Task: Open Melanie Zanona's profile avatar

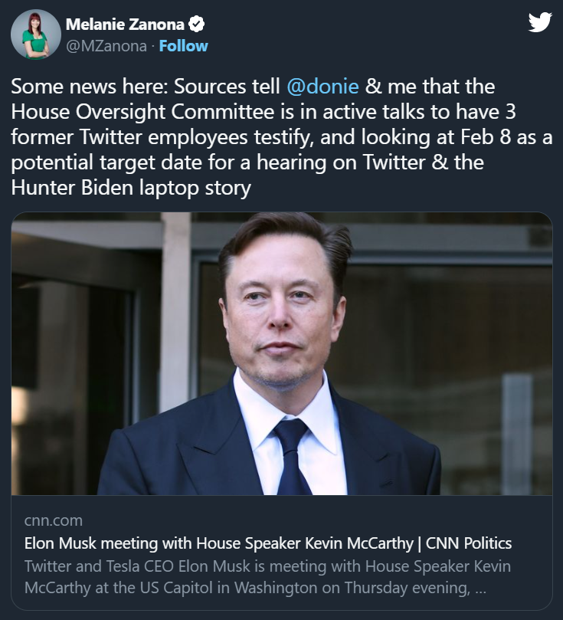Action: (x=36, y=34)
